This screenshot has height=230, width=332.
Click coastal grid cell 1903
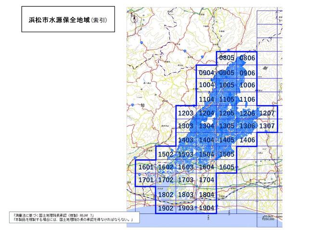[186, 207]
